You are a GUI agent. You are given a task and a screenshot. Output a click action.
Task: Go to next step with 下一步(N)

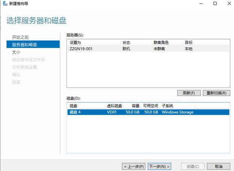pyautogui.click(x=159, y=166)
